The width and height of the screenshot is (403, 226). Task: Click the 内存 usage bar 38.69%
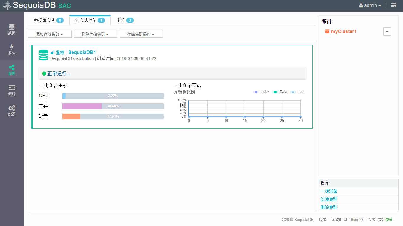[113, 106]
